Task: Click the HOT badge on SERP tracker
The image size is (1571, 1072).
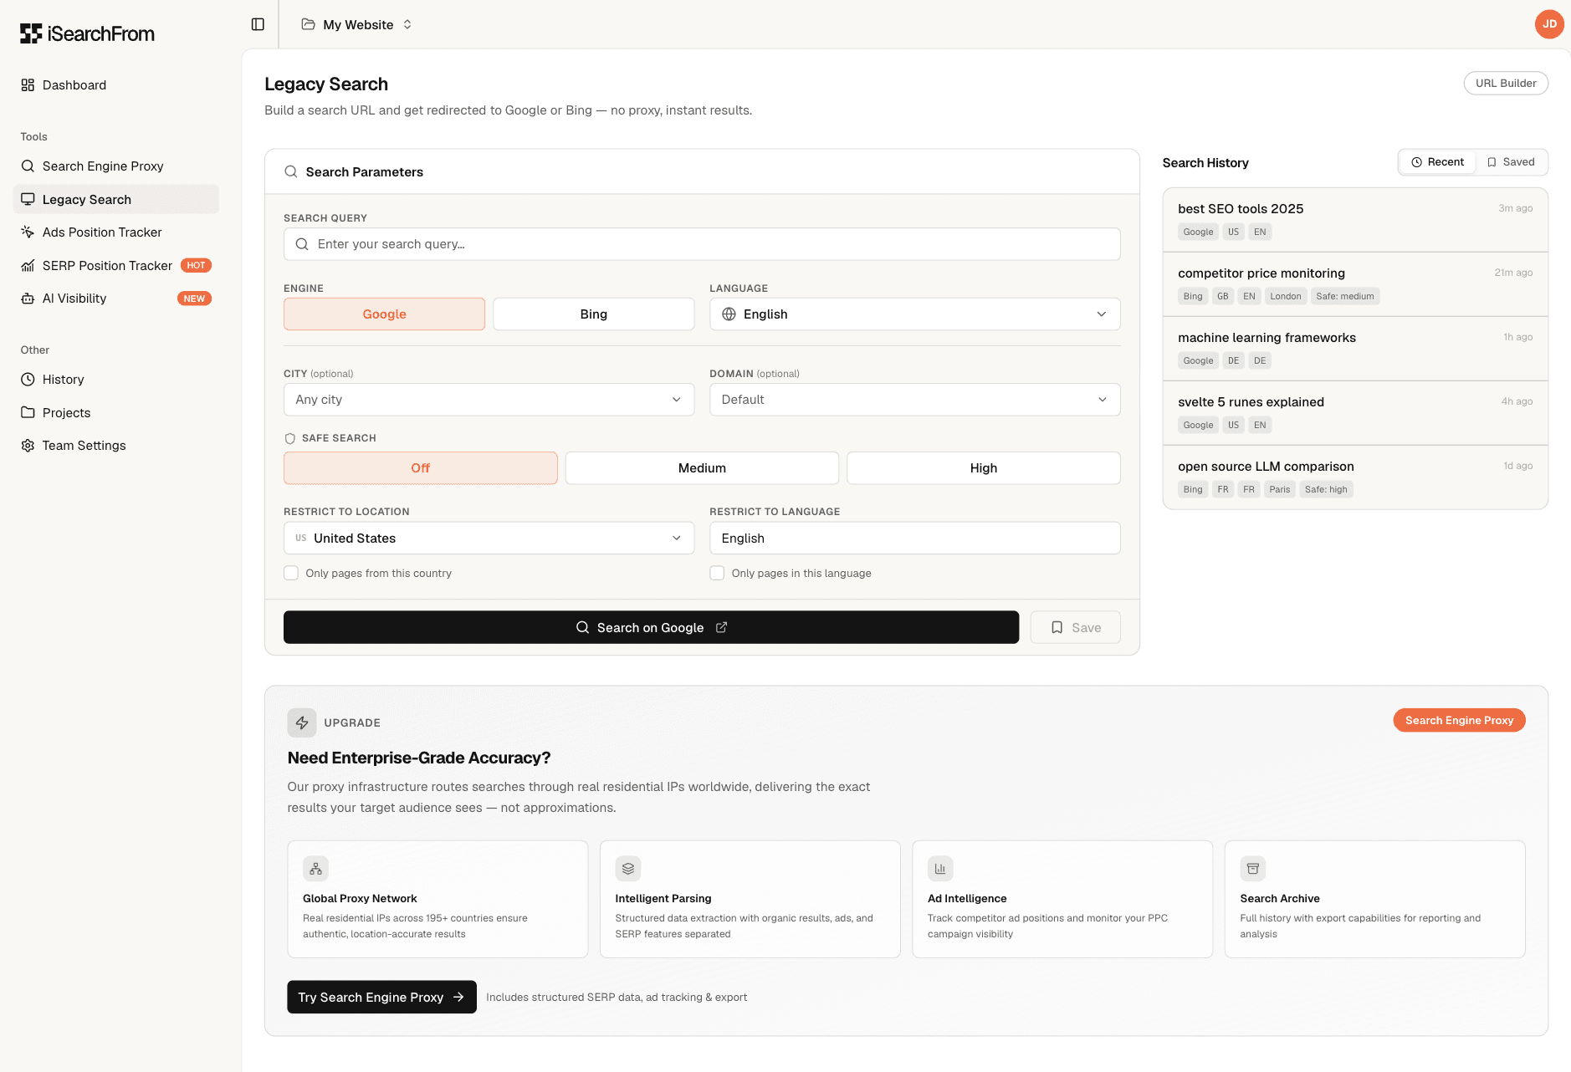Action: [197, 266]
